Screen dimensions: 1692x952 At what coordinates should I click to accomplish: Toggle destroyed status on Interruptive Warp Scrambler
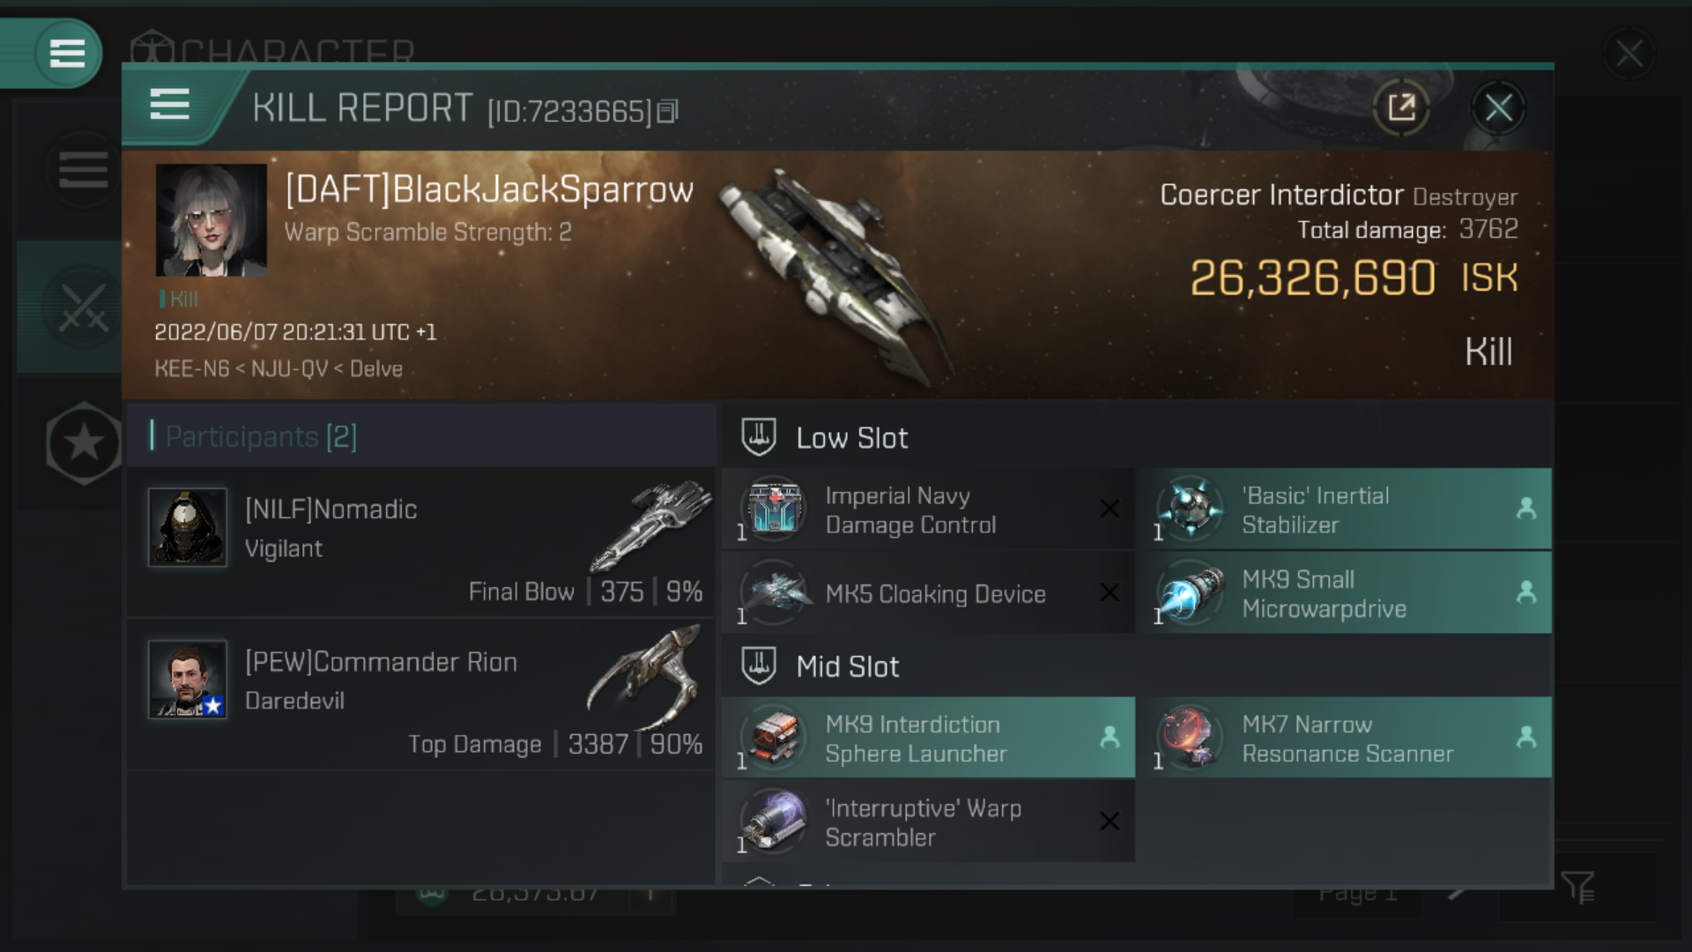click(1109, 822)
